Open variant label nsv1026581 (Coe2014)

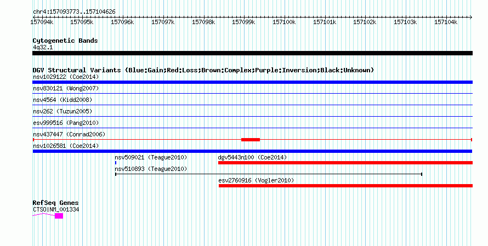[x=66, y=146]
